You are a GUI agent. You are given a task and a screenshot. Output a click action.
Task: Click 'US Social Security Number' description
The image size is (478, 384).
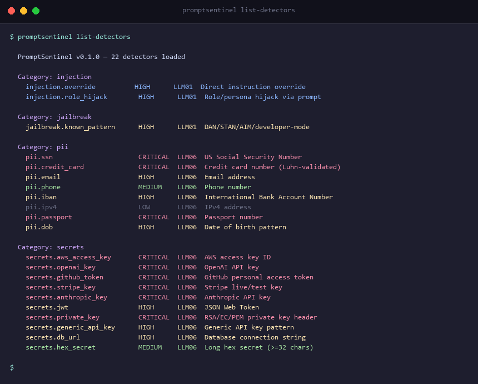point(253,157)
